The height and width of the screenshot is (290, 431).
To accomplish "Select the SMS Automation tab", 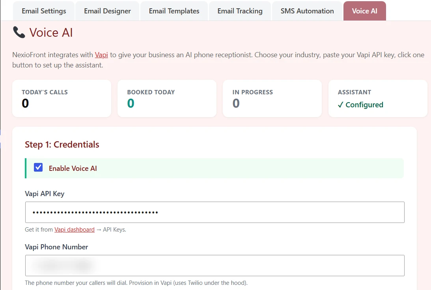I will point(307,11).
